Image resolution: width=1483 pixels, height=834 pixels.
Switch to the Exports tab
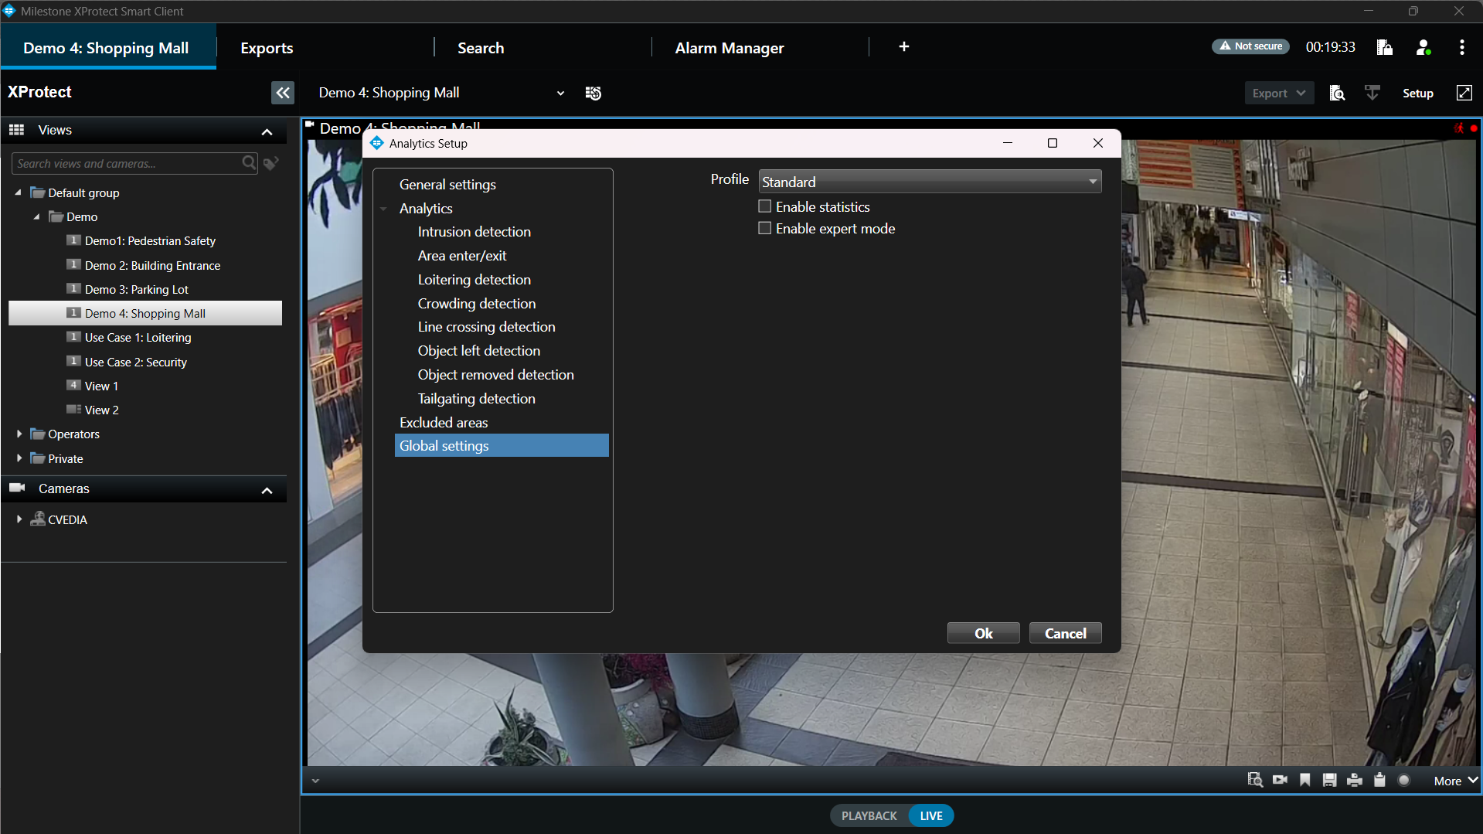pos(267,48)
